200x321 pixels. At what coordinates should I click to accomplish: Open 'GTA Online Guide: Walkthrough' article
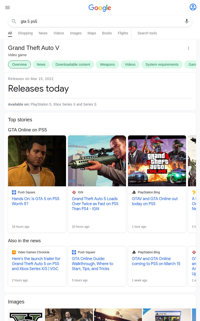92,264
